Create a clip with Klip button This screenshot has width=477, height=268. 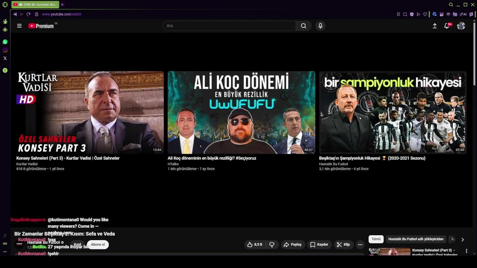(x=343, y=245)
